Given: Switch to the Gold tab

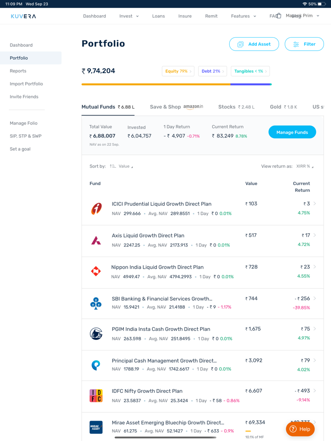Looking at the screenshot, I should point(283,107).
